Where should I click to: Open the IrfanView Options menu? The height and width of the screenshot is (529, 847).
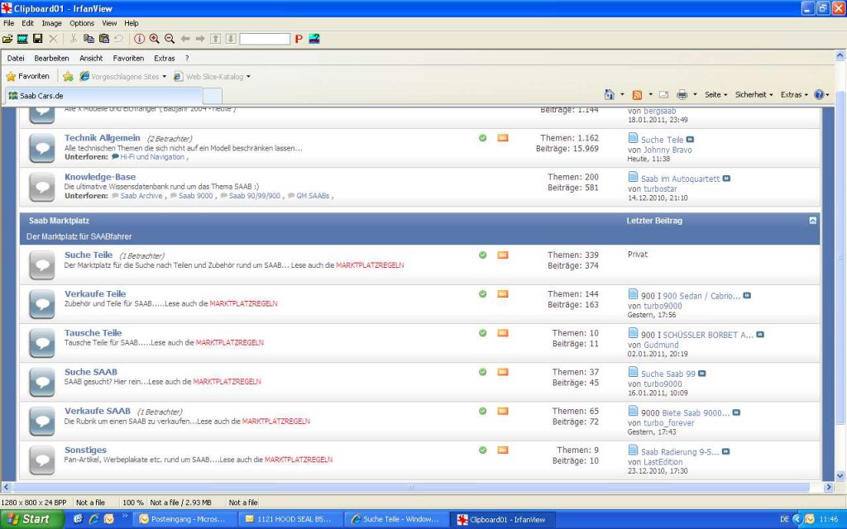tap(82, 23)
